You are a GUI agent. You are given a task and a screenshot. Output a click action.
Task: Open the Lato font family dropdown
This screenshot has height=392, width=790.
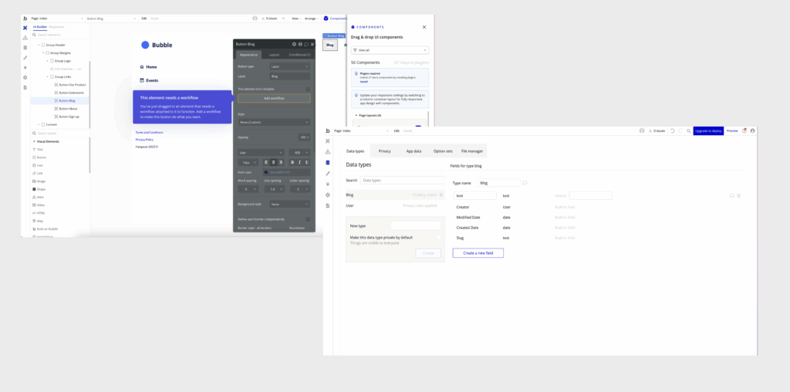pyautogui.click(x=261, y=152)
